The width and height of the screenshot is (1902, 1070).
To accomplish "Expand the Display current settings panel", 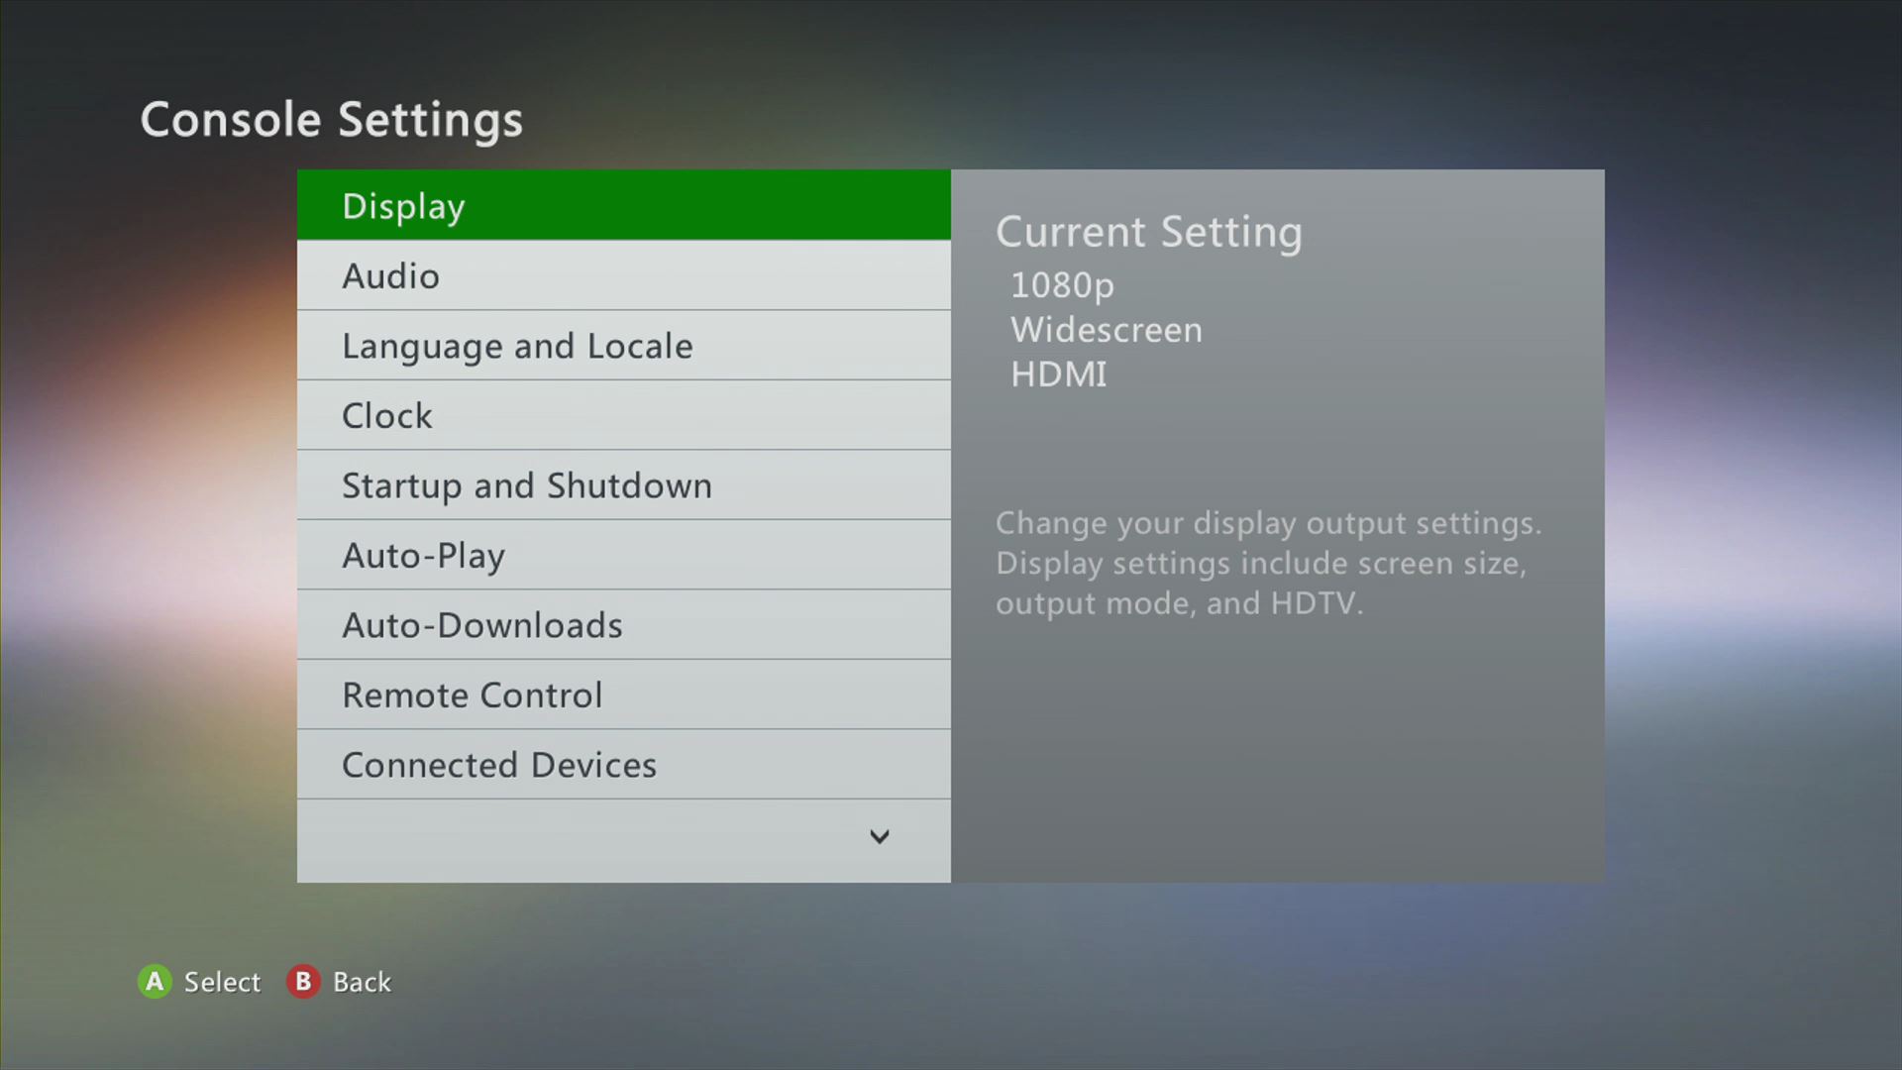I will point(622,205).
